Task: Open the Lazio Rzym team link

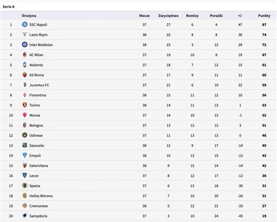Action: (39, 34)
